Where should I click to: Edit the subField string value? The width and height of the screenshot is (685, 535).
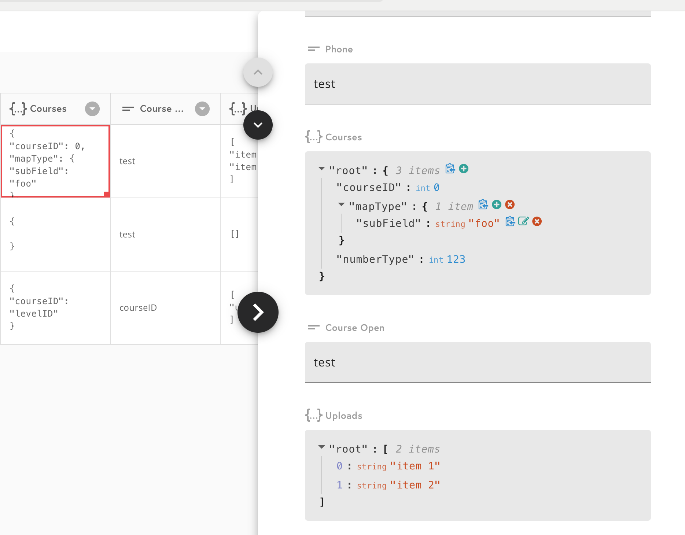click(523, 221)
